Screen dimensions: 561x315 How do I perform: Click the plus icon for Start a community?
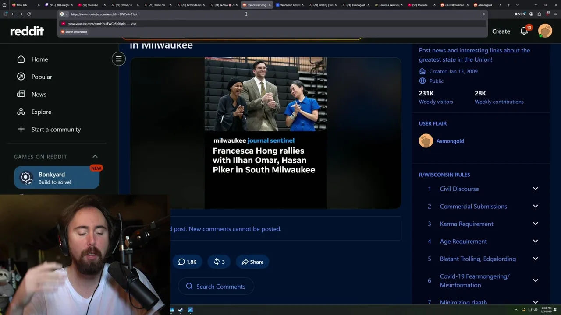click(x=21, y=129)
